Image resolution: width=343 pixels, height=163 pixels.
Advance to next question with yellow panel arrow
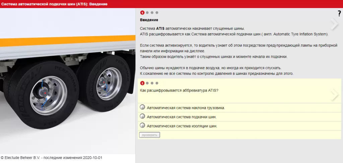pos(334,95)
